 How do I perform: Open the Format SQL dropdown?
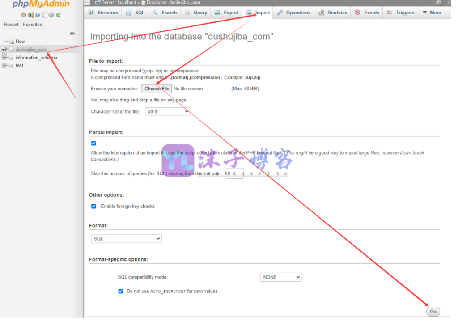click(127, 239)
